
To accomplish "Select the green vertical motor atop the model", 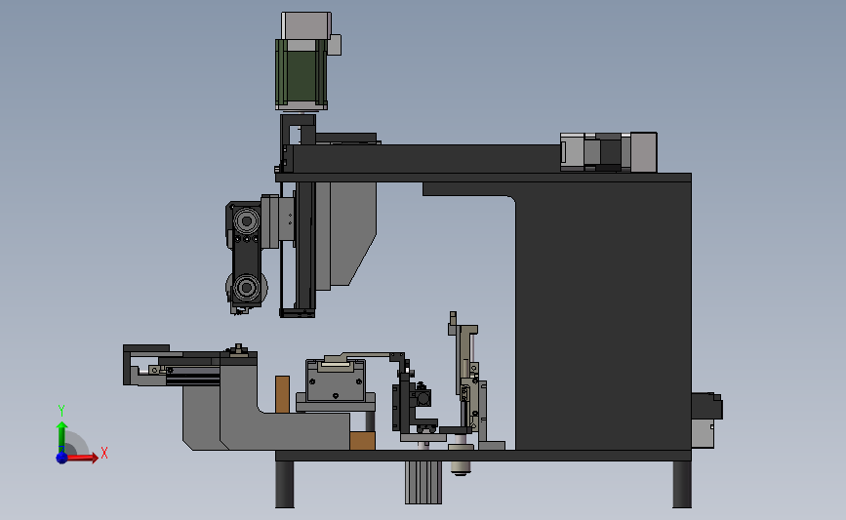I will click(x=302, y=73).
